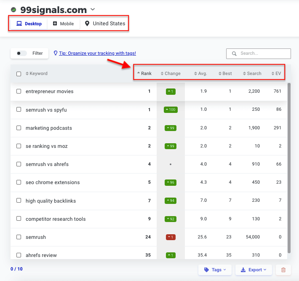Click the 761 EV value
Screen dimensions: 299x281
click(278, 91)
